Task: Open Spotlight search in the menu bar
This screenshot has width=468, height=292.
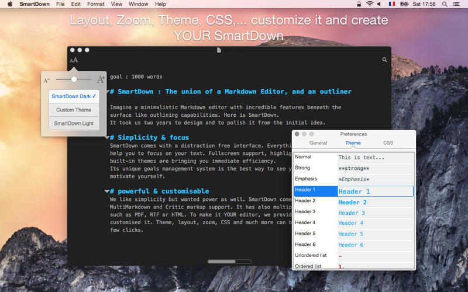Action: click(x=446, y=4)
